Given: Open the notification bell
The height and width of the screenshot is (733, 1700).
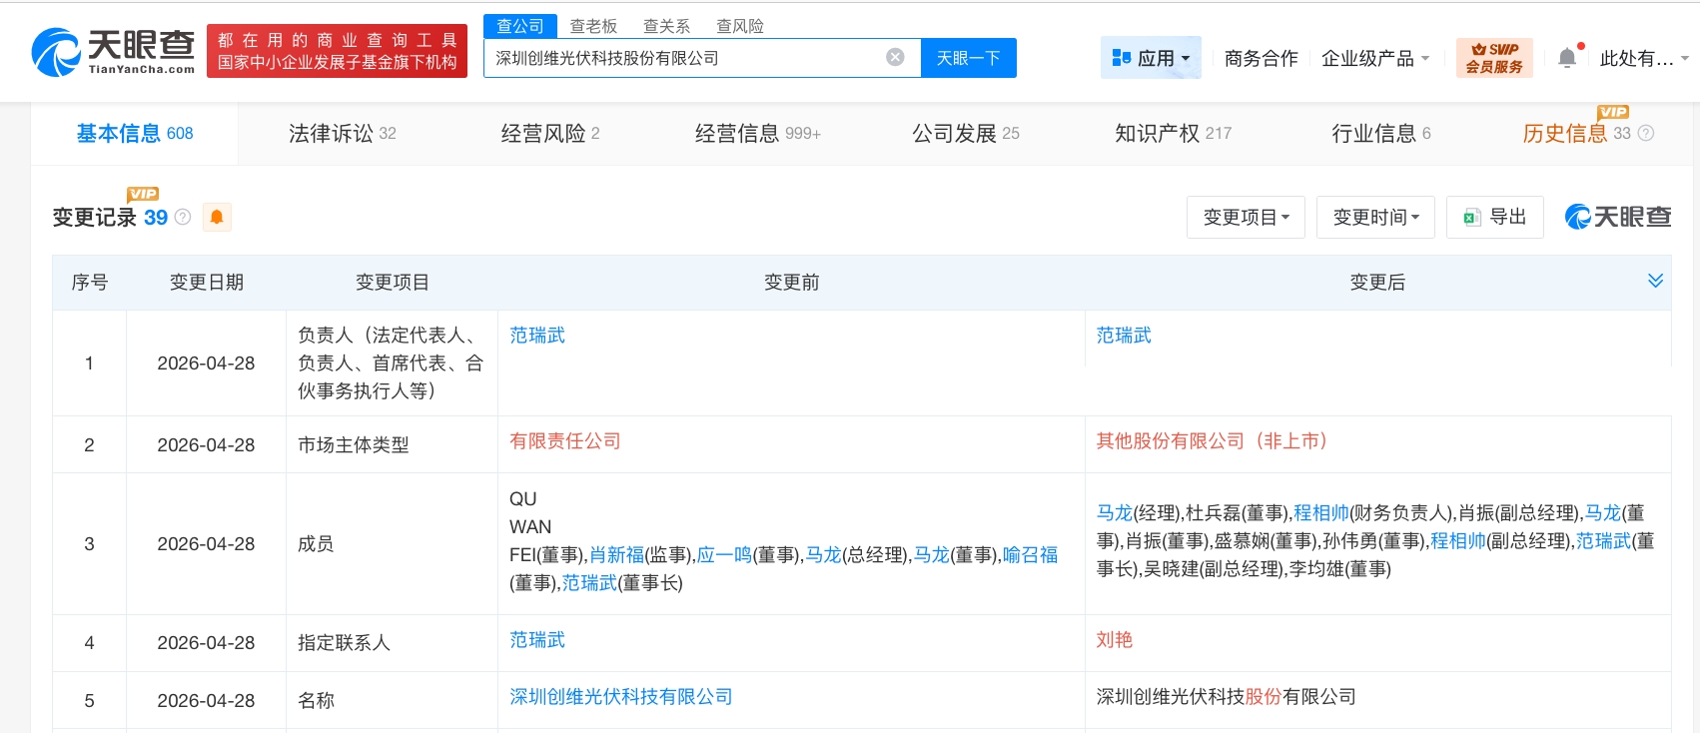Looking at the screenshot, I should [1567, 59].
